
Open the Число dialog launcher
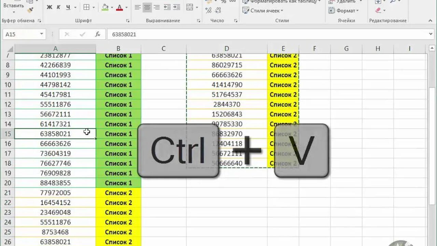236,21
